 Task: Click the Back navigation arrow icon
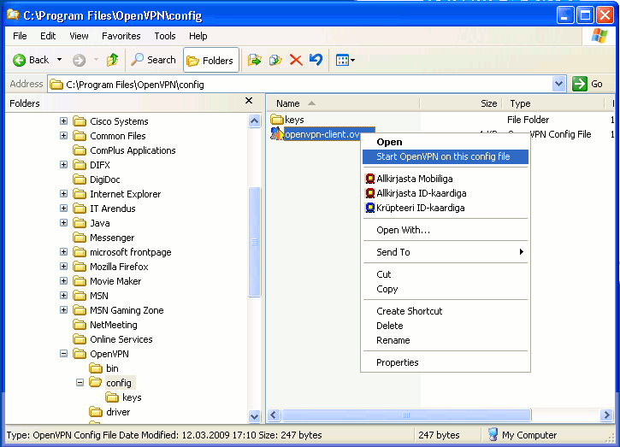coord(19,60)
